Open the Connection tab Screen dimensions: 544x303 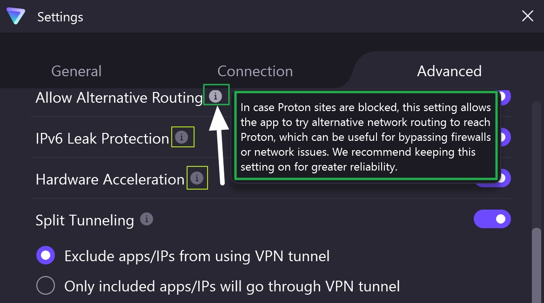point(255,71)
